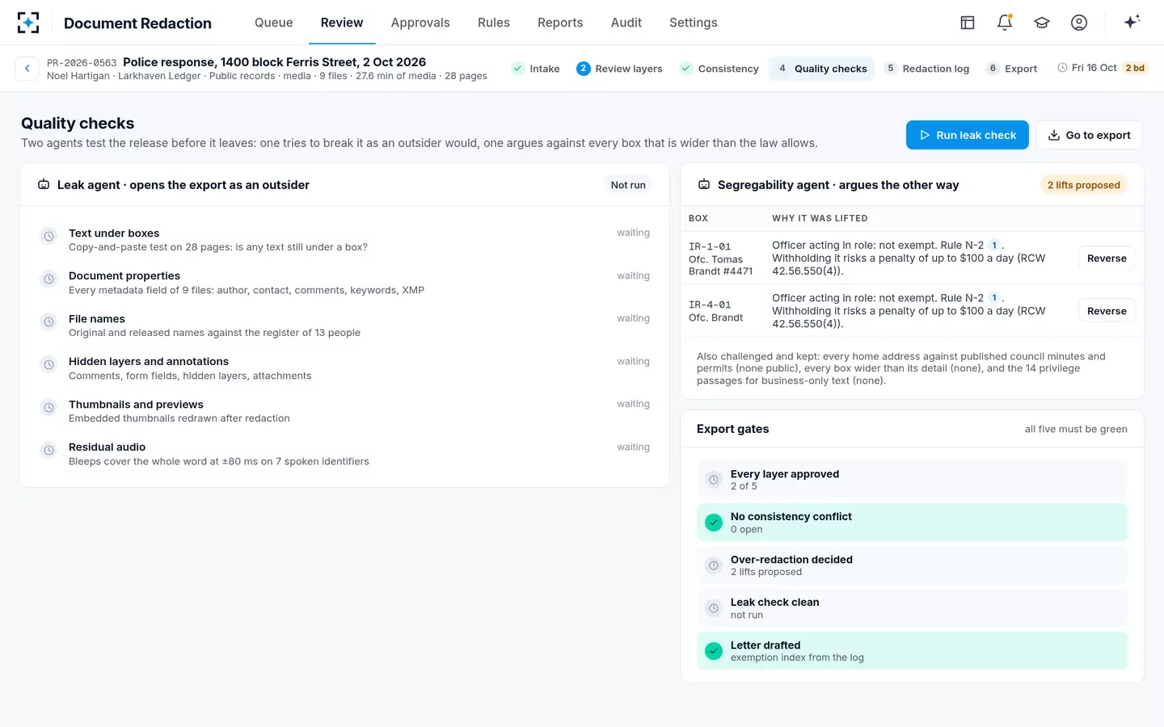Image resolution: width=1164 pixels, height=727 pixels.
Task: Open the AI sparkle assistant icon
Action: 1132,22
